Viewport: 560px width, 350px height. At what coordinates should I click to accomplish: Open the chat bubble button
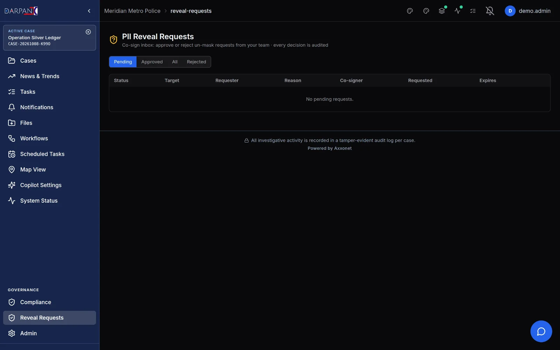click(541, 331)
